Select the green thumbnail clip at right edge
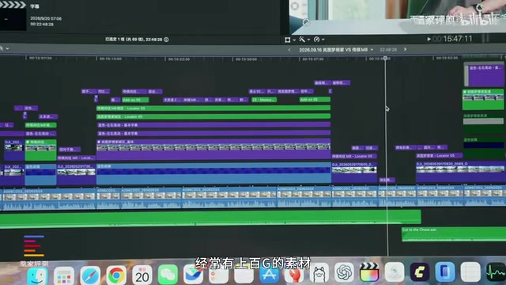The image size is (506, 285). (x=483, y=100)
